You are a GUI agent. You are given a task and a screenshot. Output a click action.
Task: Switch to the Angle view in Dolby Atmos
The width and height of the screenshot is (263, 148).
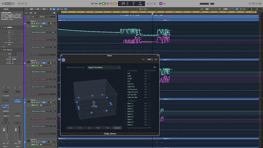click(x=70, y=128)
